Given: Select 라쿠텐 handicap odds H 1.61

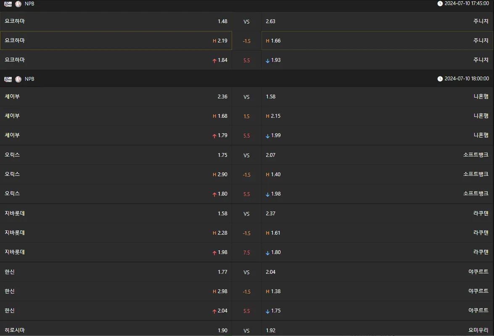Looking at the screenshot, I should pos(377,233).
